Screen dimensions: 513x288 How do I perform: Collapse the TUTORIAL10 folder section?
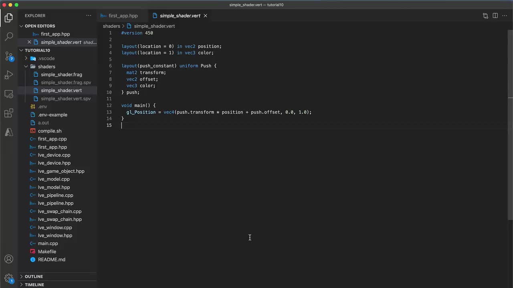point(37,50)
